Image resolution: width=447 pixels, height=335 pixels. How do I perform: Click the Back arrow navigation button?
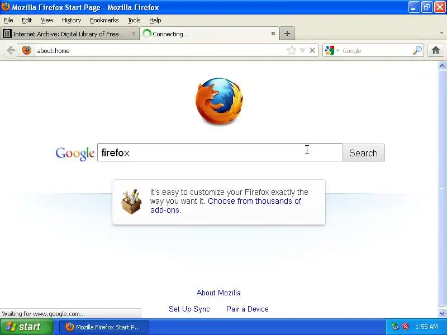pyautogui.click(x=11, y=50)
